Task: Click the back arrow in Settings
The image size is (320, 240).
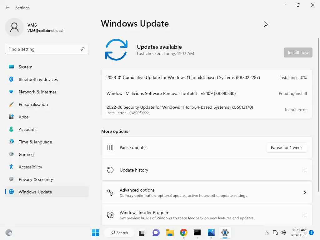Action: pos(7,7)
